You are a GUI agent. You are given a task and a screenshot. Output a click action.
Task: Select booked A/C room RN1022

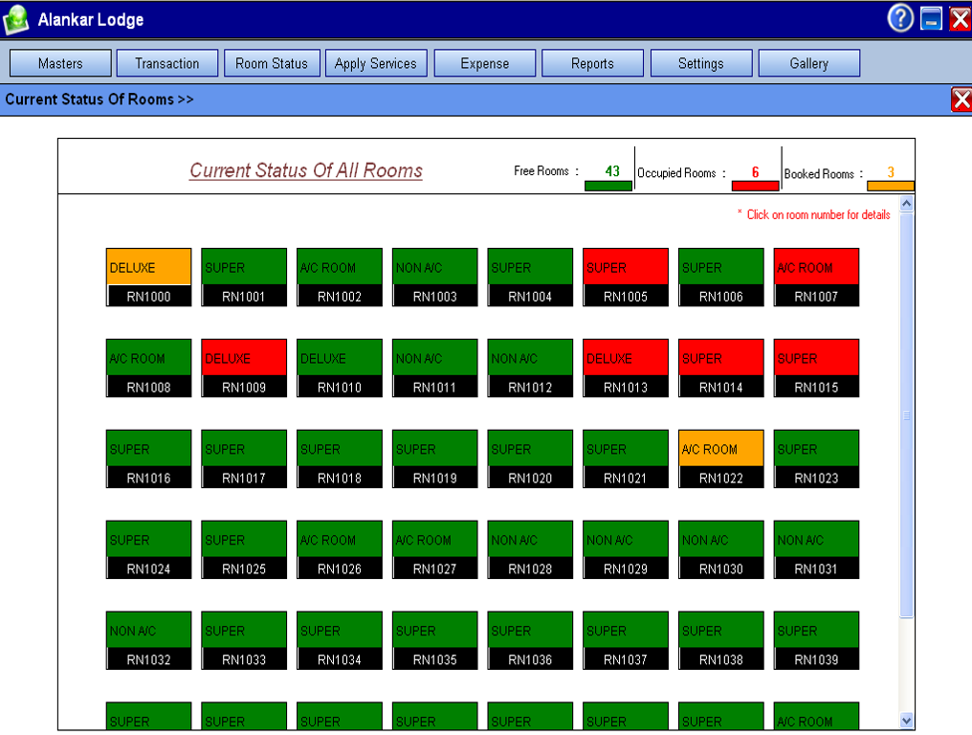click(x=720, y=478)
